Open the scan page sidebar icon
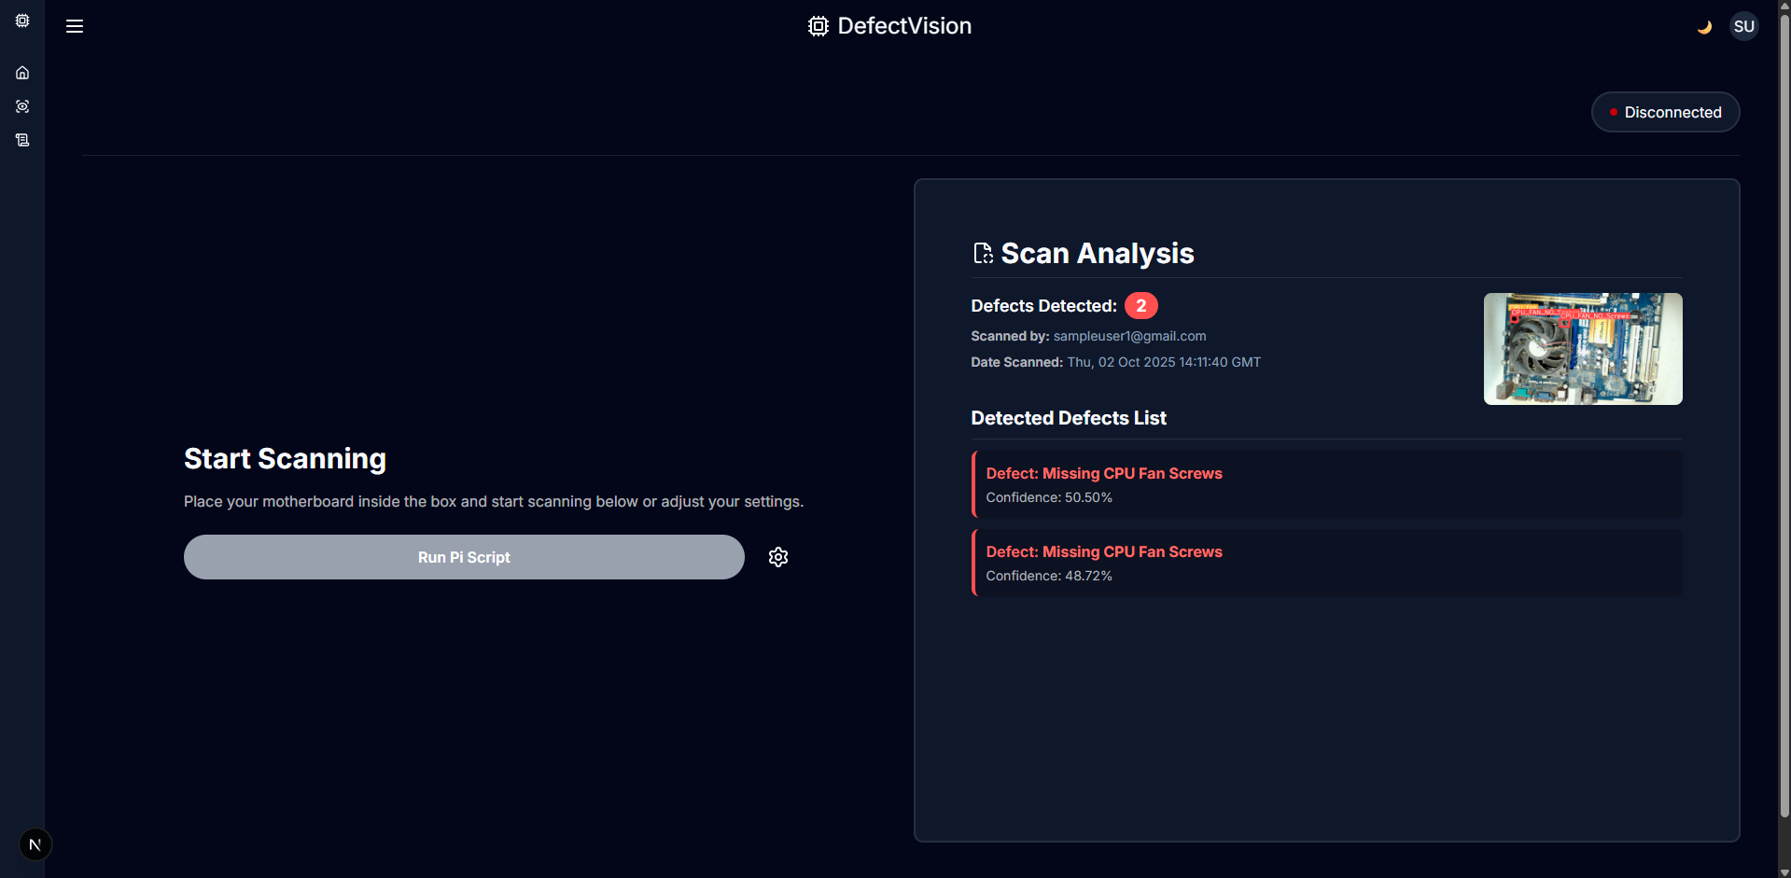The height and width of the screenshot is (878, 1791). point(22,106)
